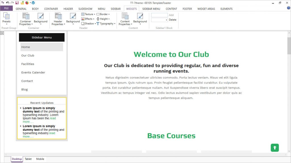Click the Border rectangle icon
The height and width of the screenshot is (163, 291).
[x=98, y=14]
